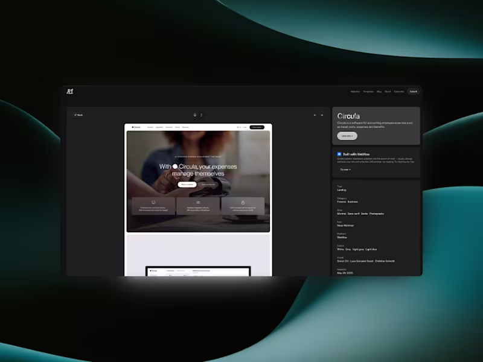Go to previous site arrow

(x=315, y=115)
